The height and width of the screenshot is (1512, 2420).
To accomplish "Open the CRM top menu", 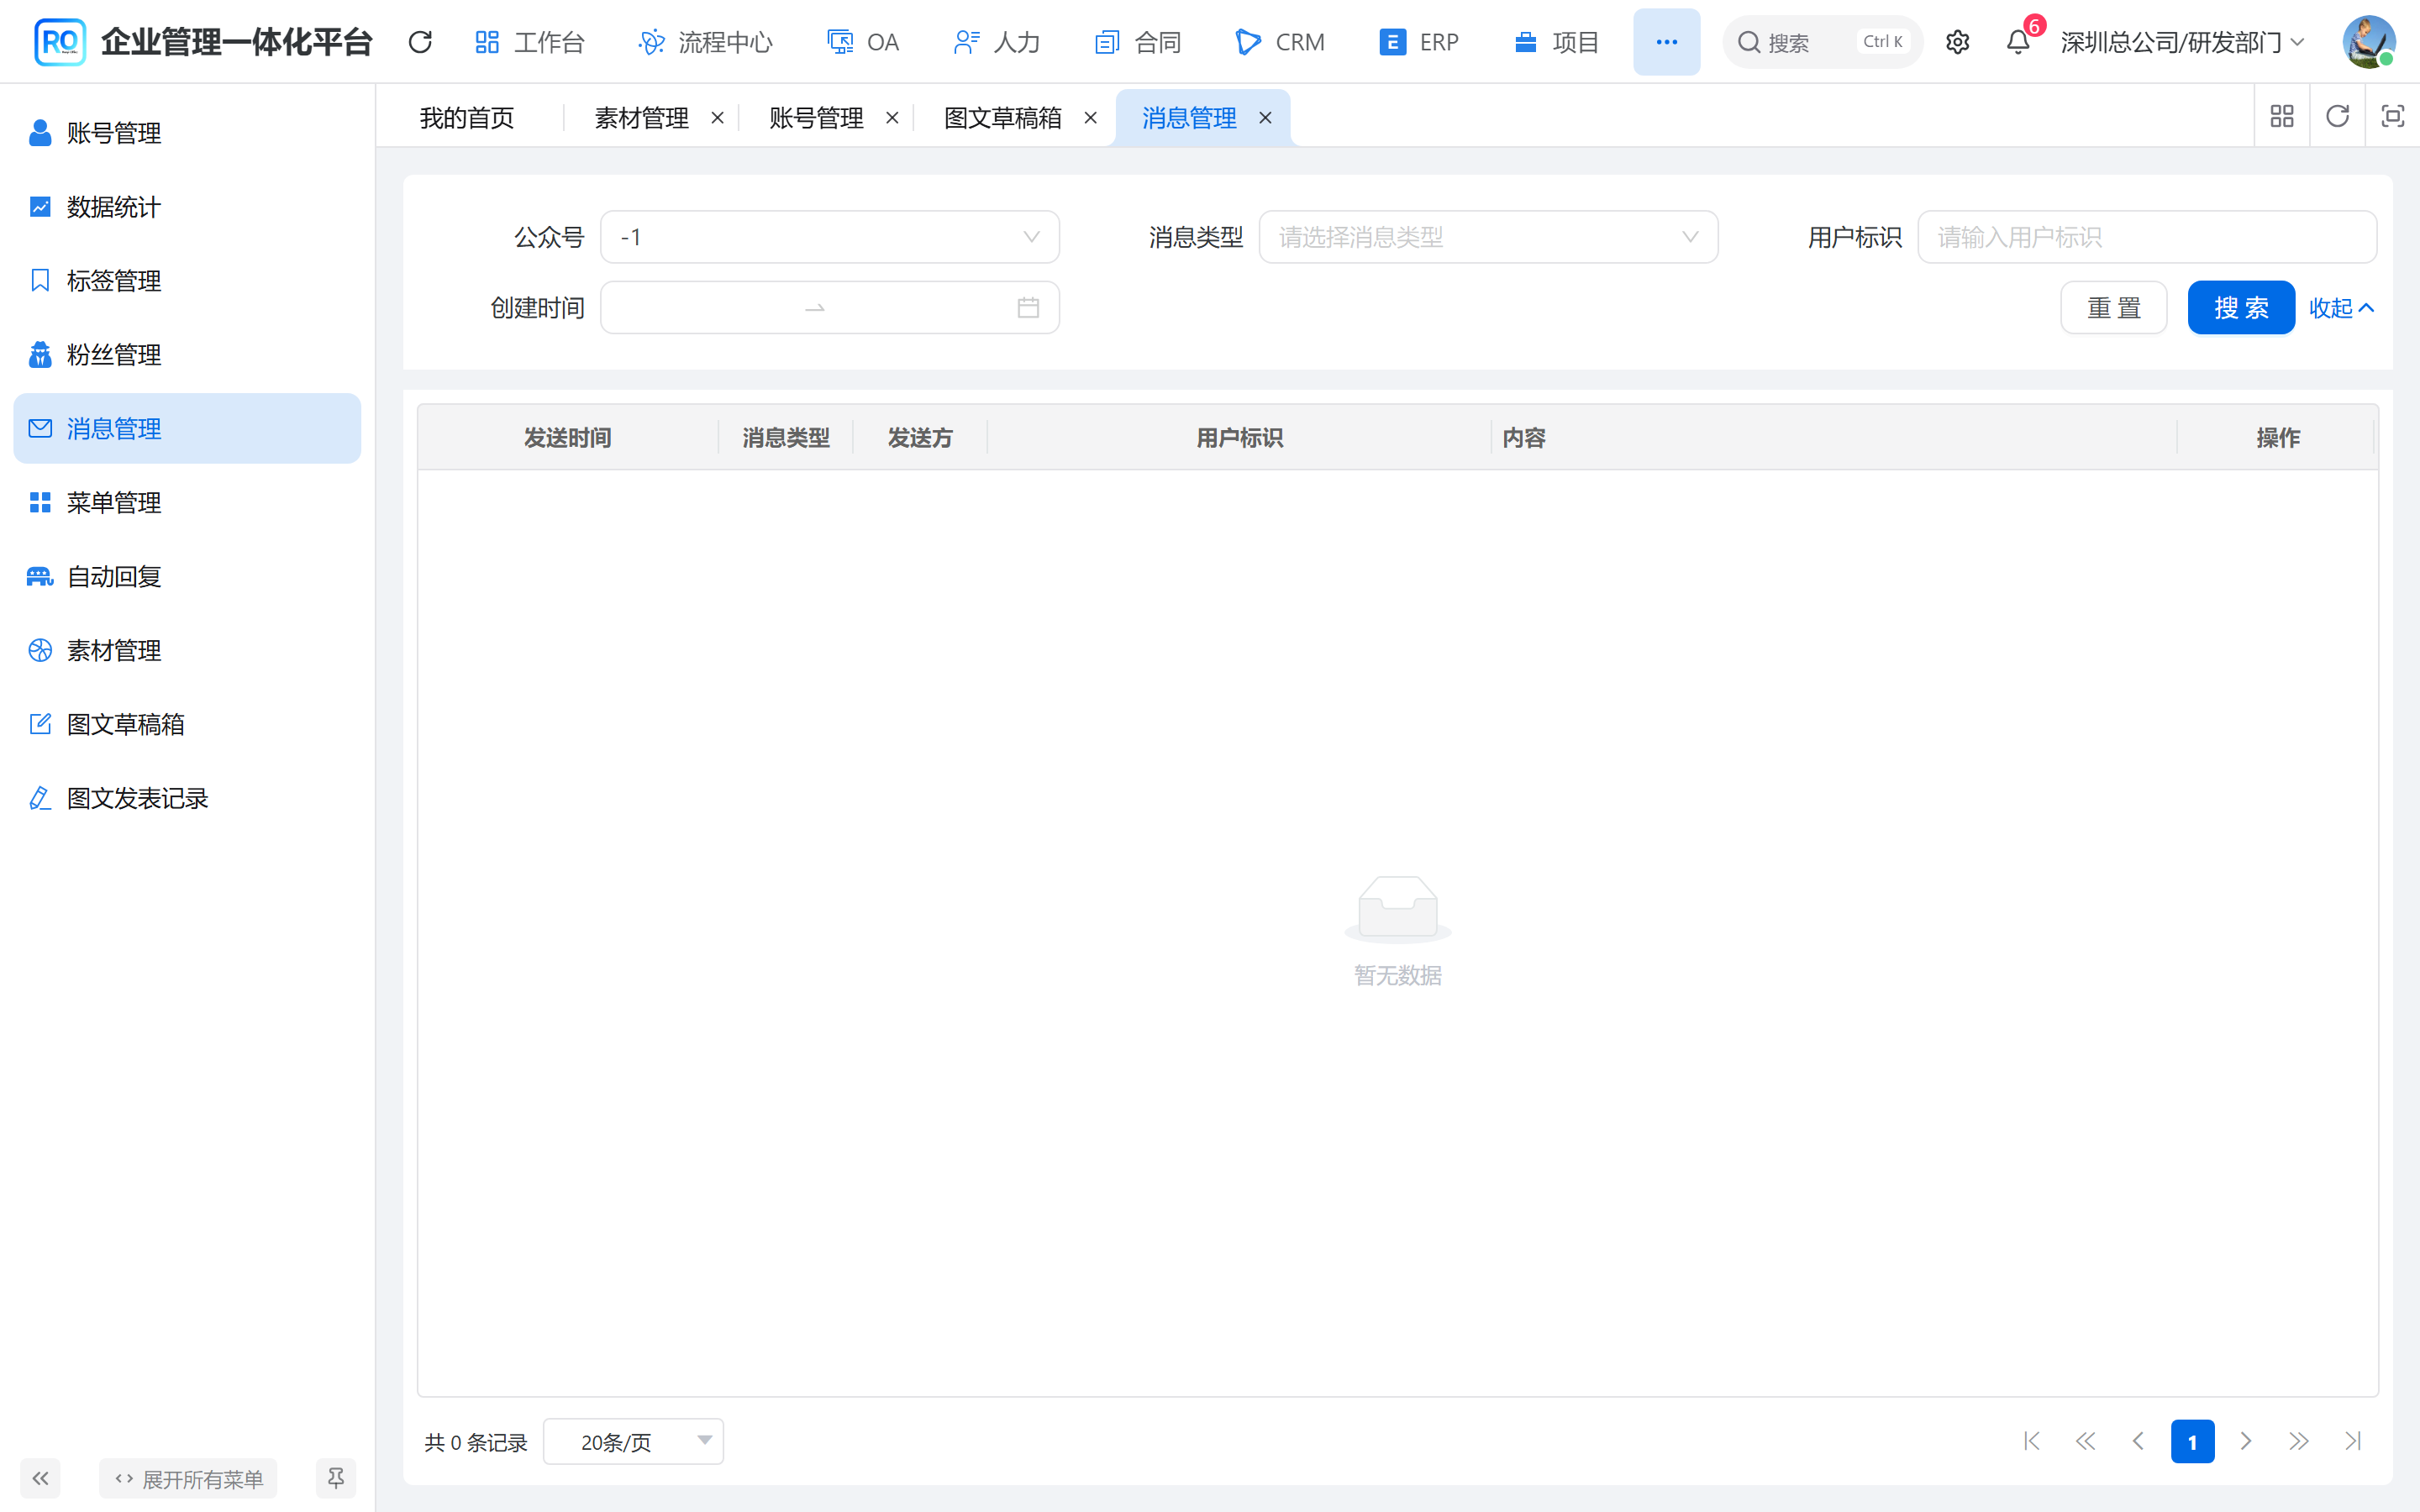I will [x=1280, y=42].
